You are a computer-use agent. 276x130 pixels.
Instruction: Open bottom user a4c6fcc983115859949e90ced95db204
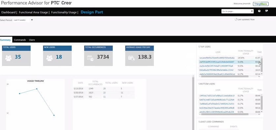coord(217,112)
